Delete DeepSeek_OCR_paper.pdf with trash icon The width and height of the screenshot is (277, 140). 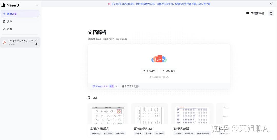pos(36,44)
